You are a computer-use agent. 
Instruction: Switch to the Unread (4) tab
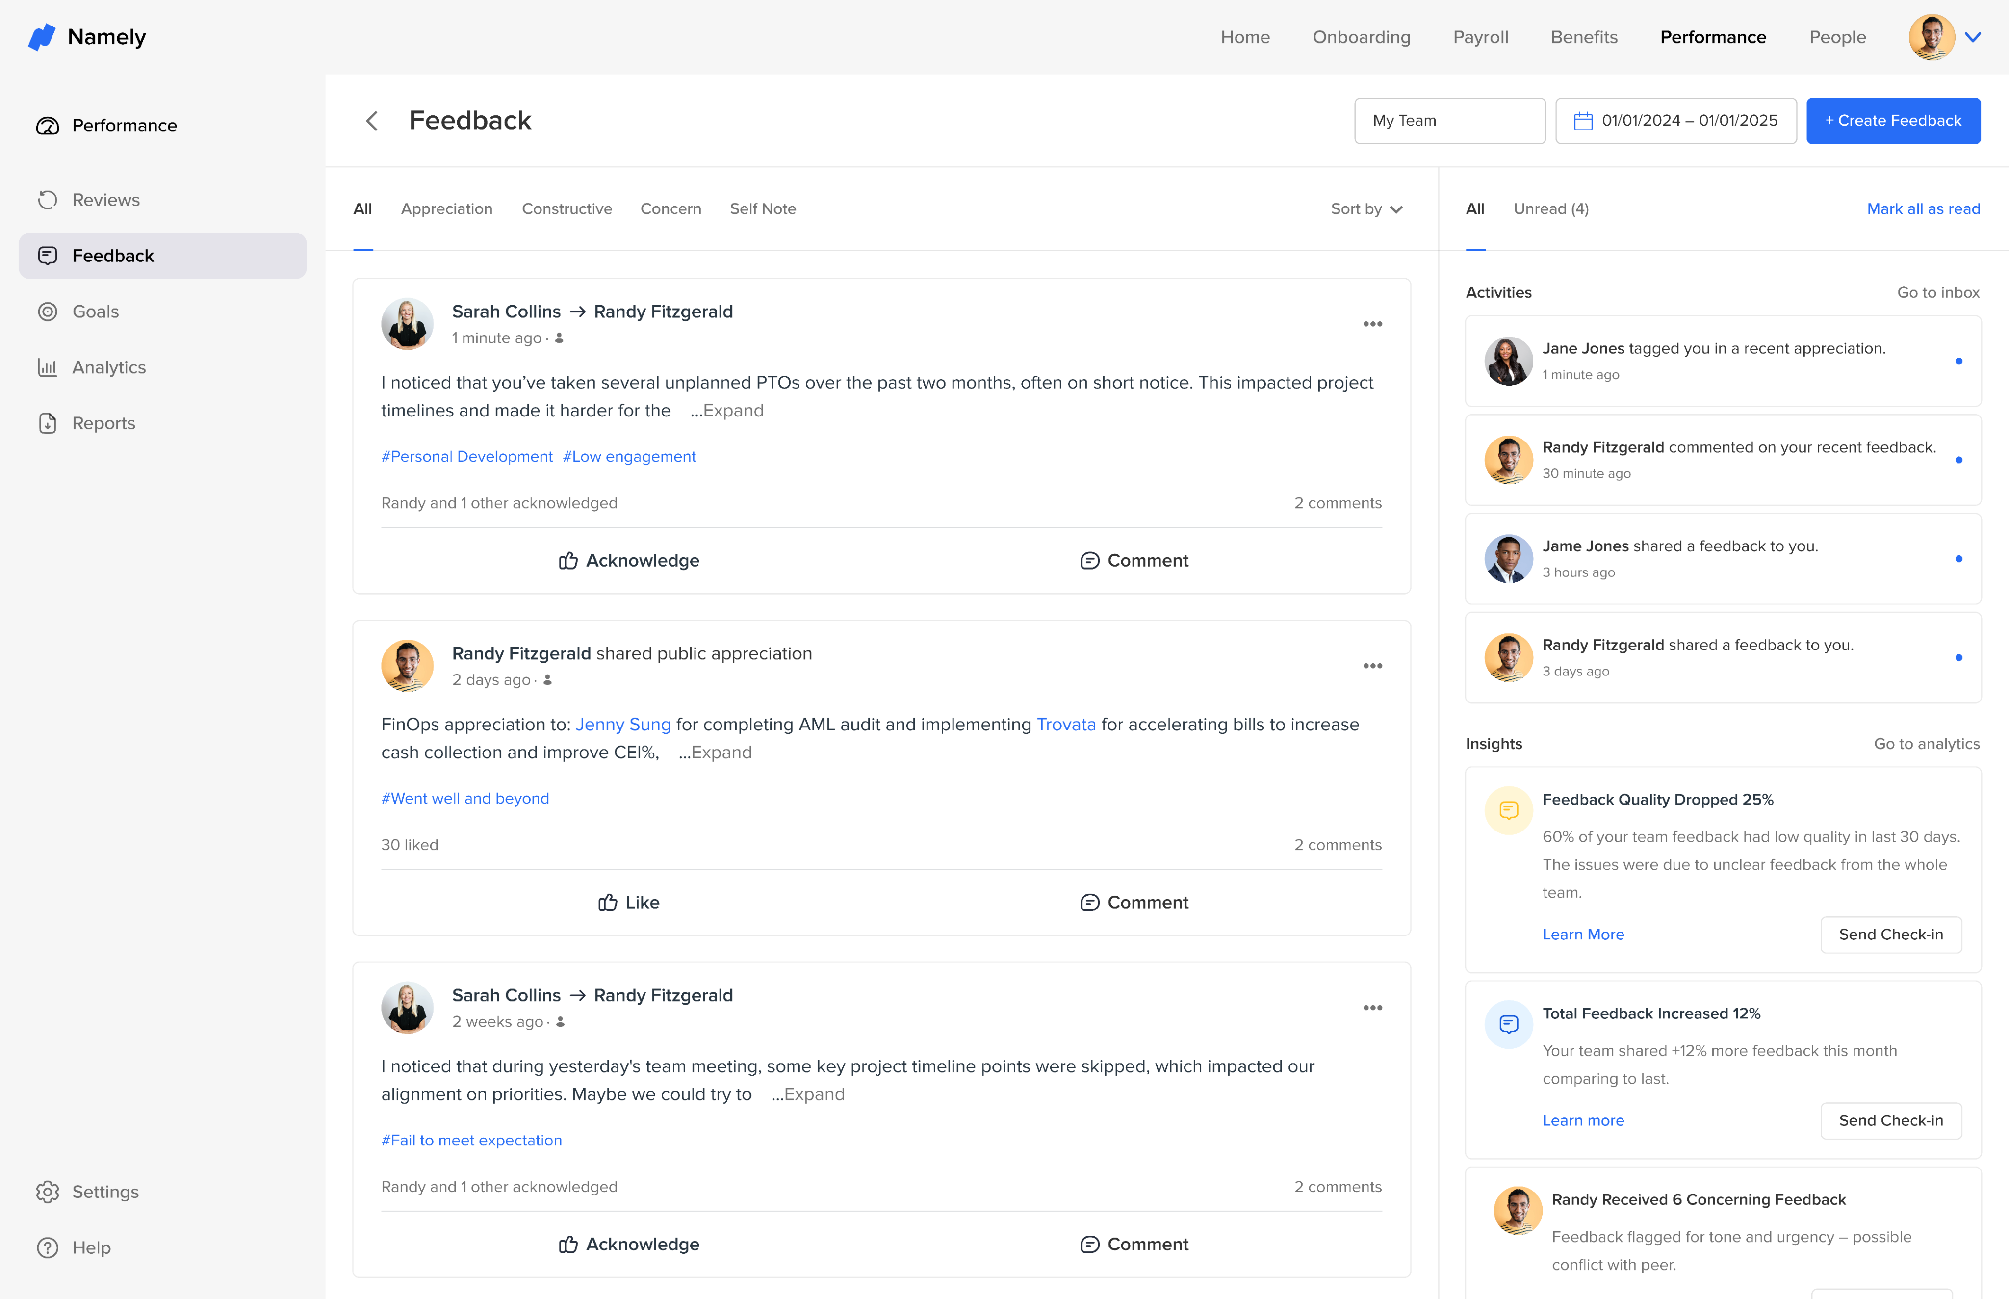(x=1550, y=208)
